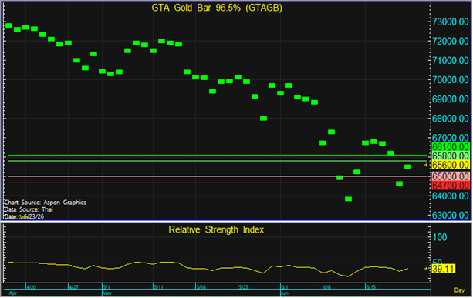Click the RSI 100 axis label
473x298 pixels.
(x=440, y=237)
